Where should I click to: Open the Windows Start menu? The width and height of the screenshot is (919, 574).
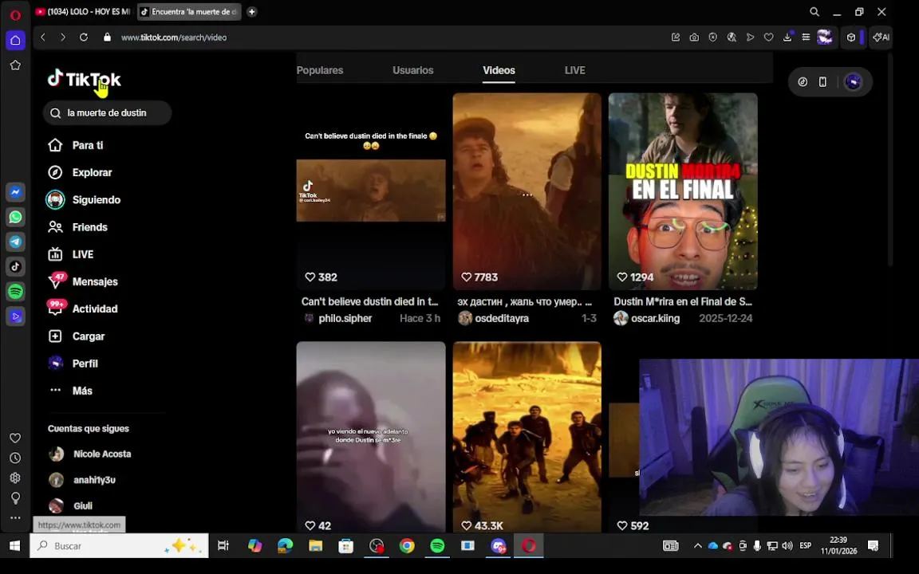pos(14,546)
